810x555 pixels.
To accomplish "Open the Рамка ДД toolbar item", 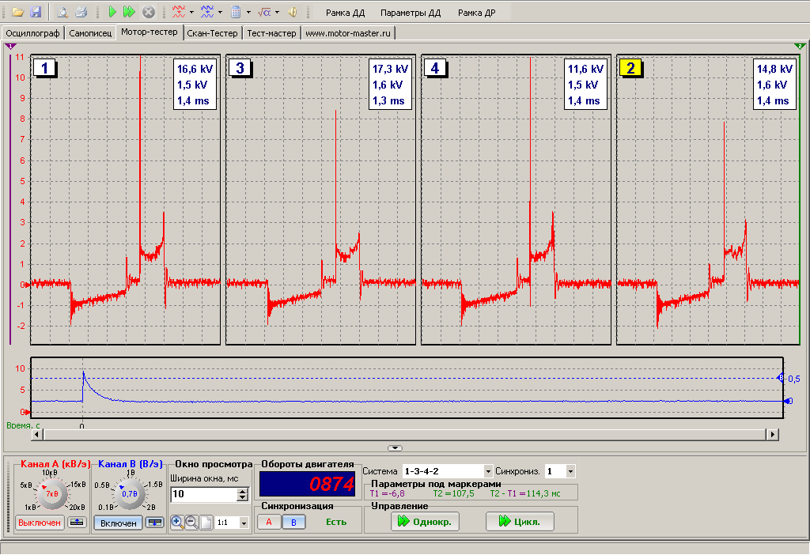I will click(x=345, y=13).
